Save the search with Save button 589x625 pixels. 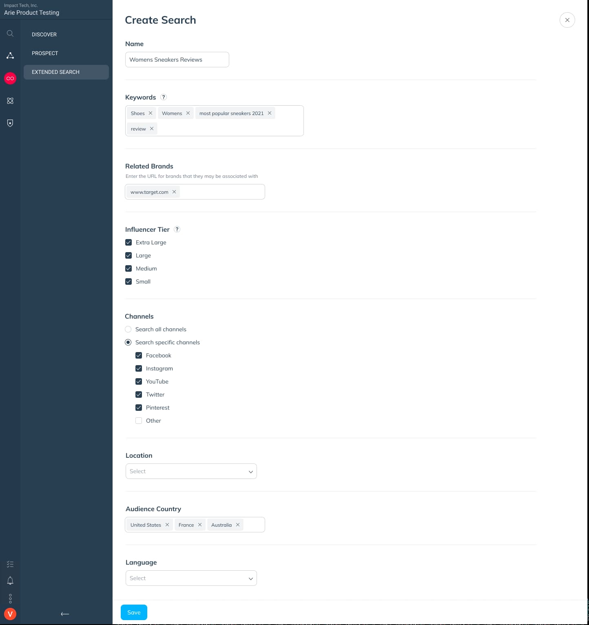pyautogui.click(x=134, y=612)
